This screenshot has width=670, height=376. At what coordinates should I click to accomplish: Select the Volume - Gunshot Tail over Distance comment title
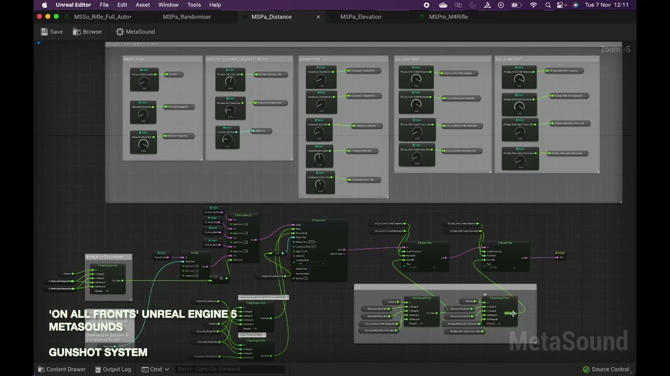[x=237, y=59]
